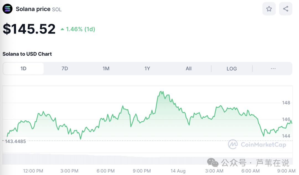This screenshot has width=299, height=175.
Task: Click the Solana price heading
Action: tap(33, 9)
